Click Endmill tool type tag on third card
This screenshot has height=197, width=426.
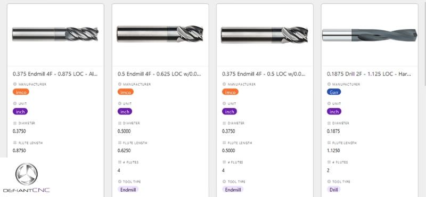[233, 190]
